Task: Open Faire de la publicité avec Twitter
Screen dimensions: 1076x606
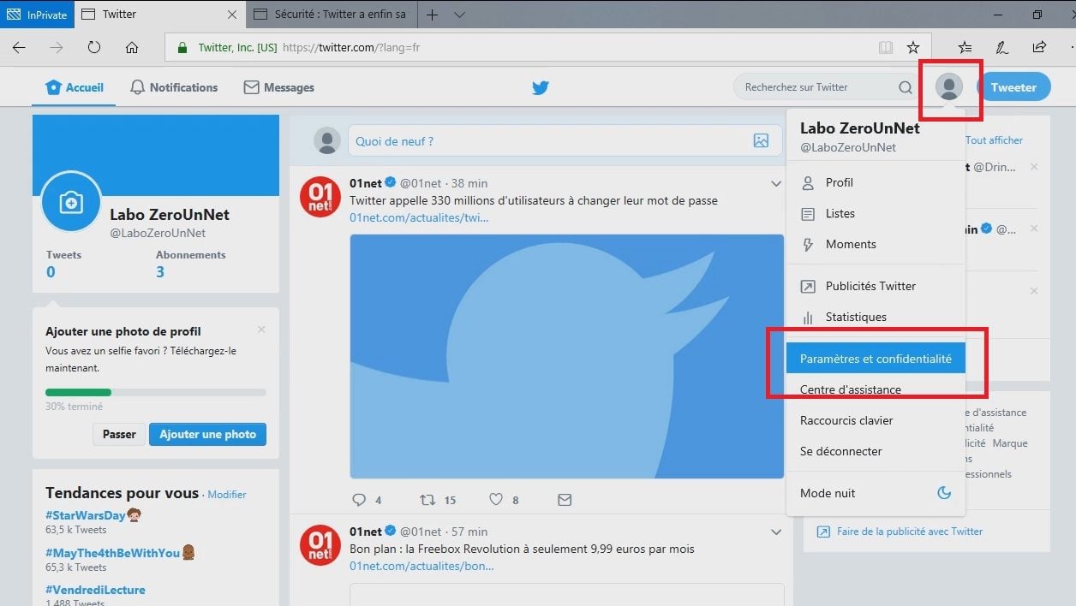Action: point(910,532)
